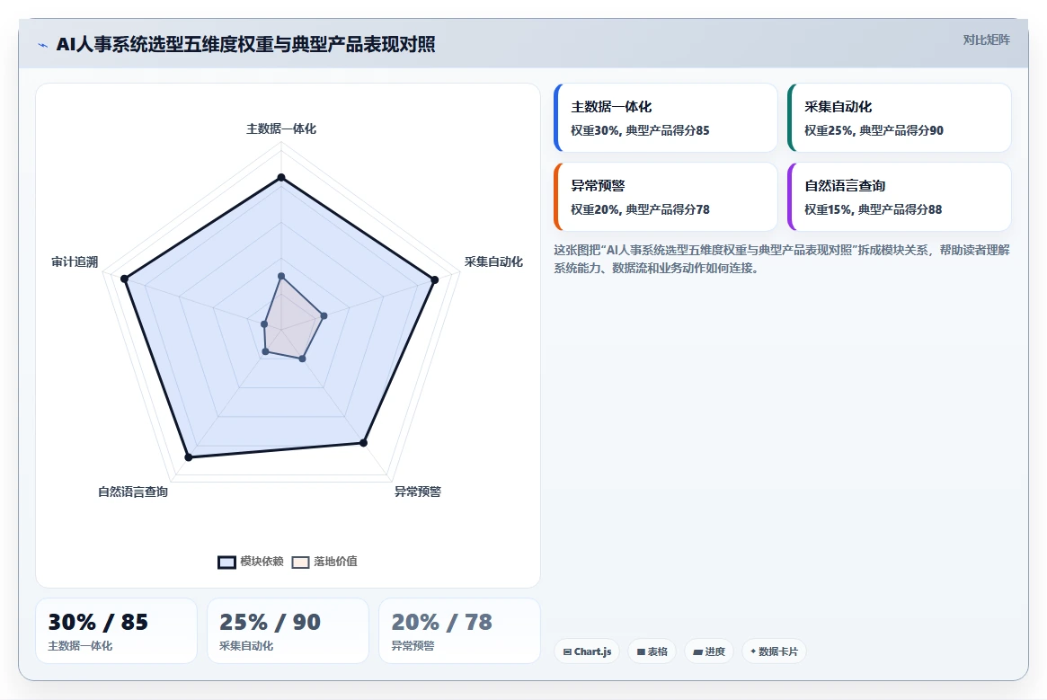This screenshot has height=700, width=1047.
Task: Click the 异常预警 radar axis label
Action: click(x=417, y=492)
